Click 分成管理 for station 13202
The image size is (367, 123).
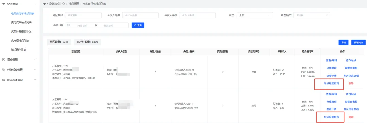331,102
